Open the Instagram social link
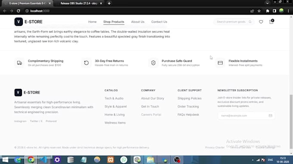The height and width of the screenshot is (164, 293). click(x=20, y=121)
